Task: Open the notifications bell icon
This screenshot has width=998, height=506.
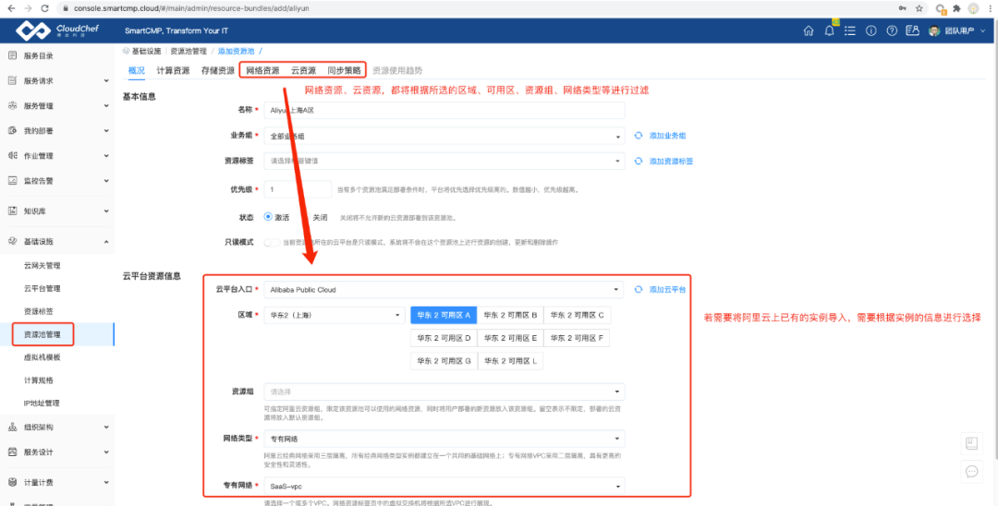Action: (829, 30)
